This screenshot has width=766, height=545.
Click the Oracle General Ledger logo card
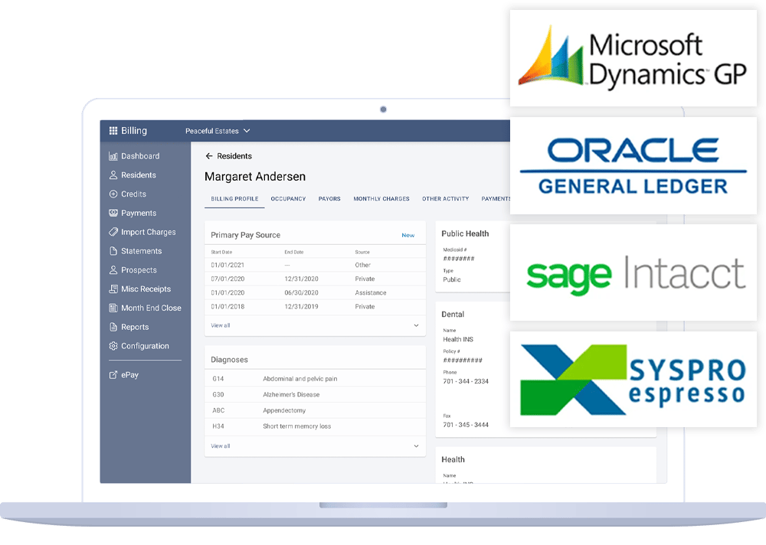(633, 165)
